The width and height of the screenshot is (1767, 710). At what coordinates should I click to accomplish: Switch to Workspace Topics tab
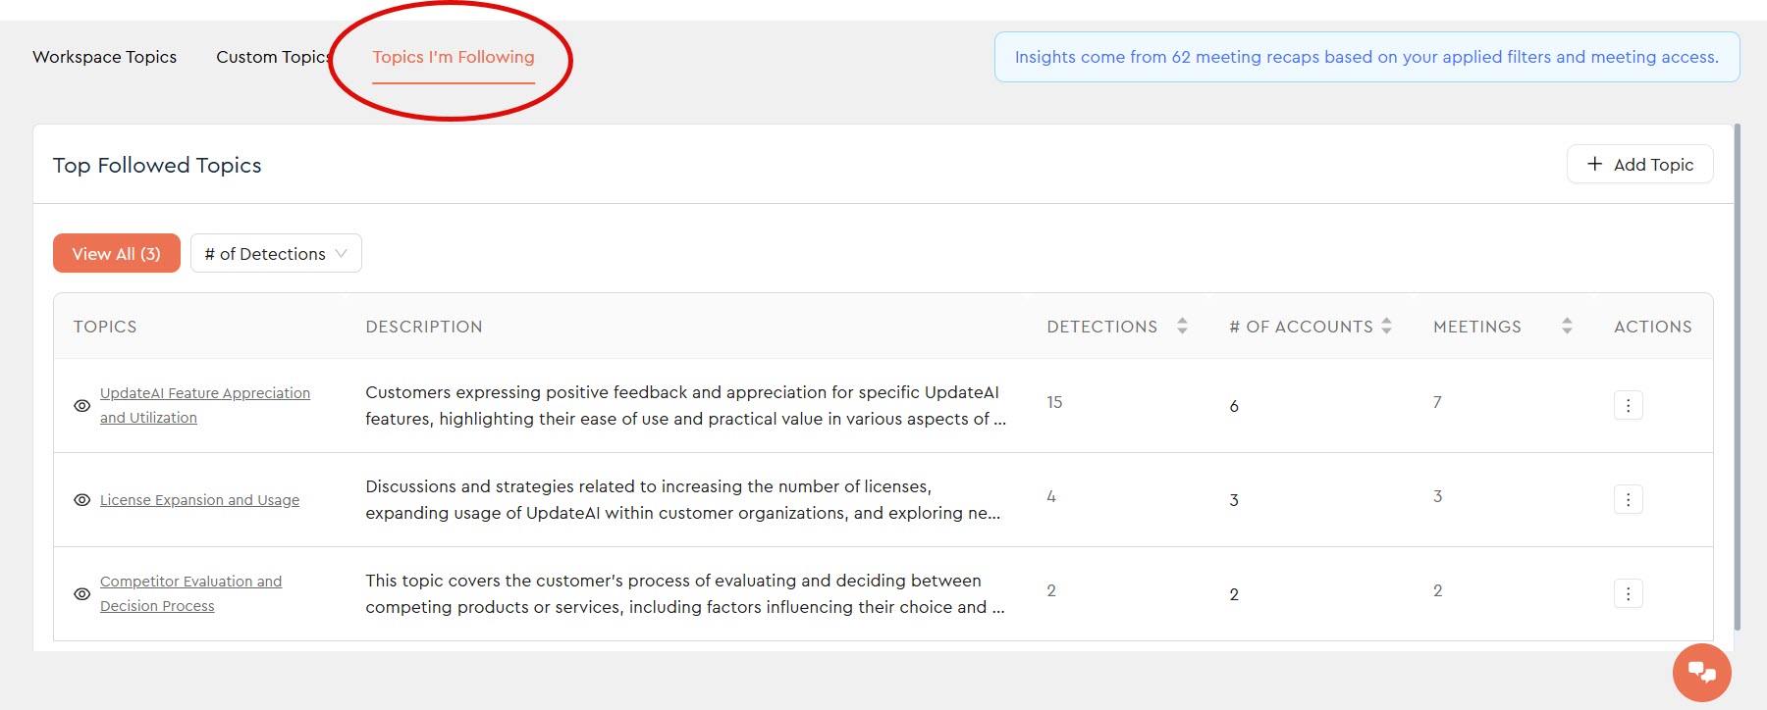pos(104,57)
